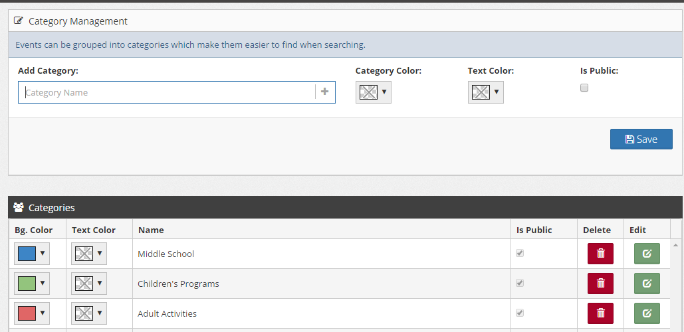Edit the Children's Programs category

647,284
